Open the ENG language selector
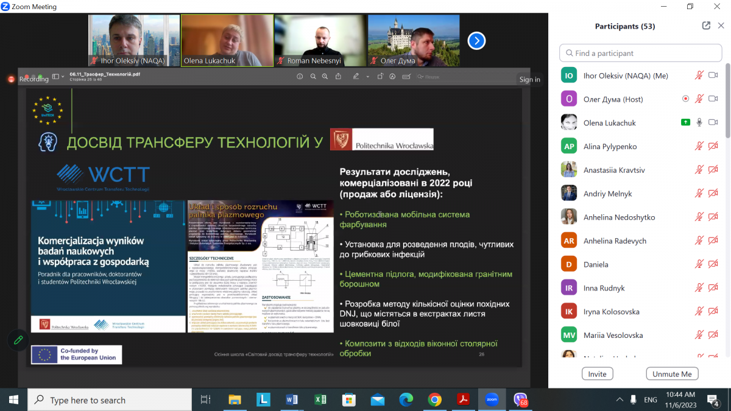This screenshot has height=411, width=731. point(651,400)
